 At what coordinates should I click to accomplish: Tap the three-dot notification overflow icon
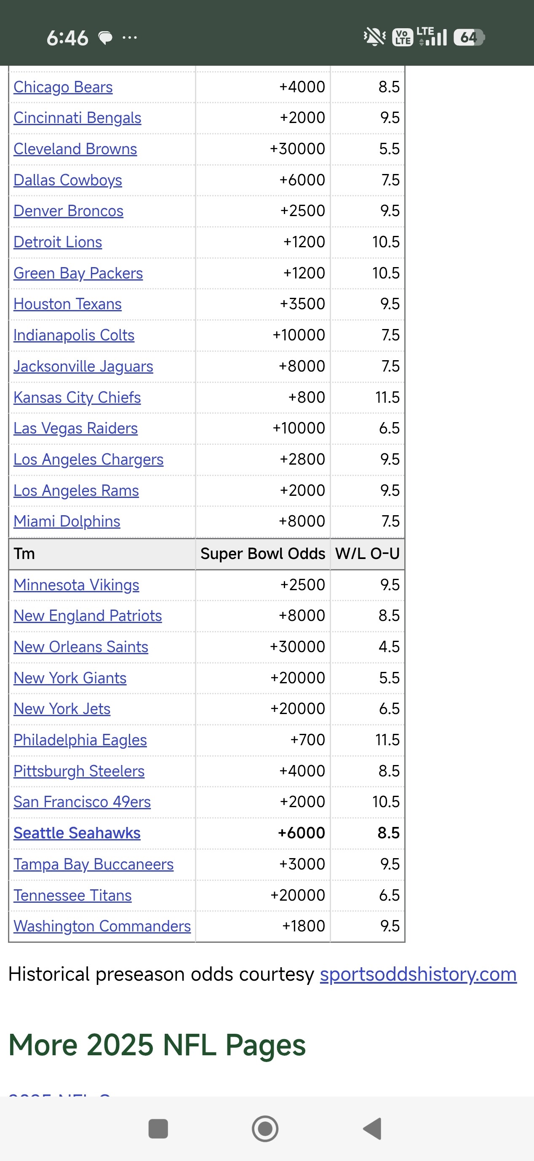coord(130,37)
